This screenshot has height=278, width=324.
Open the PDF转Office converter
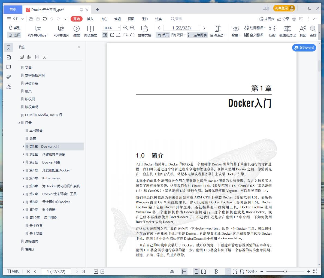pos(38,31)
